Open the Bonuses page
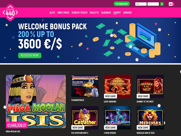 click(127, 13)
